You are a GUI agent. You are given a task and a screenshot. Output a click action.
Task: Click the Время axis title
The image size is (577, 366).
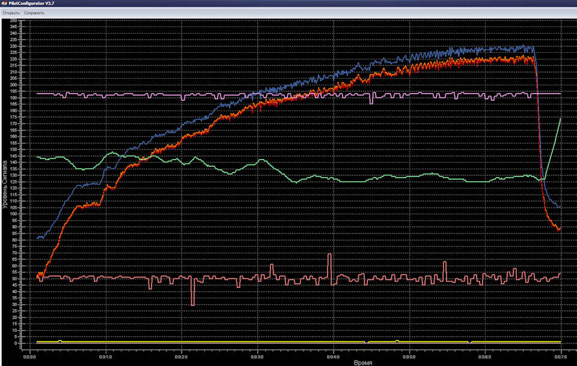(363, 362)
